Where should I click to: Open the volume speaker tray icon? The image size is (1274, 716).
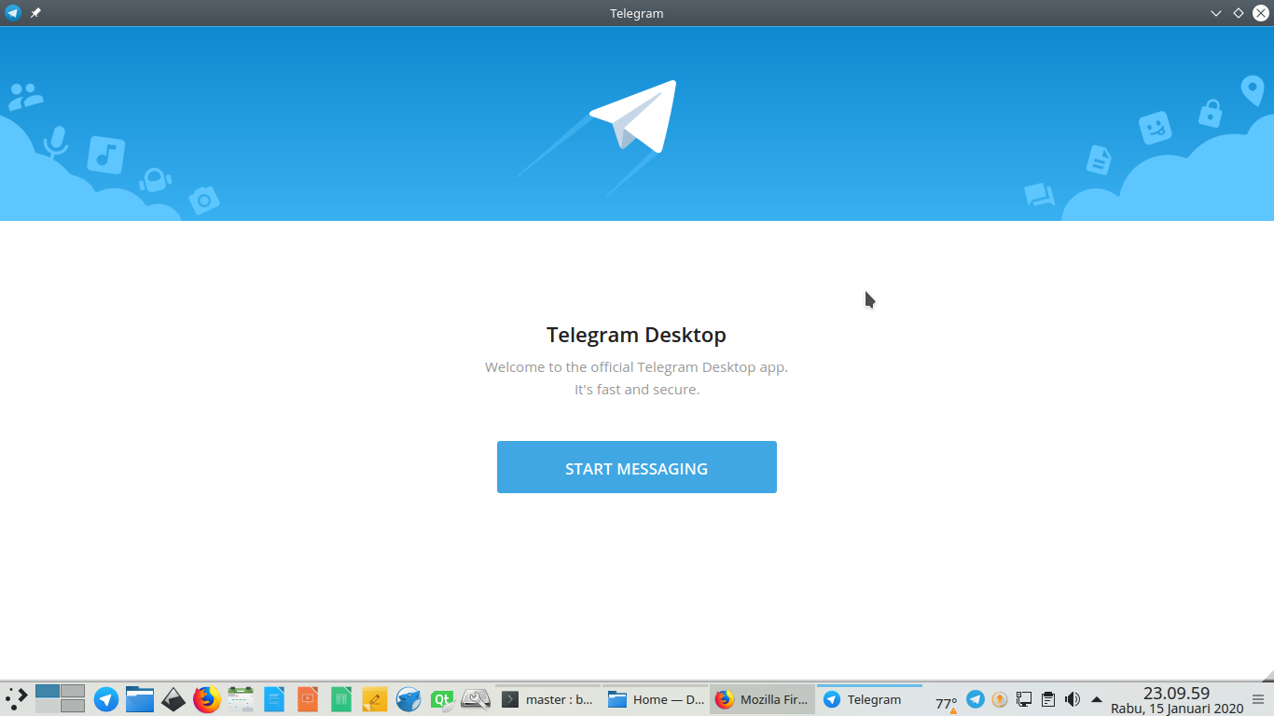point(1073,699)
